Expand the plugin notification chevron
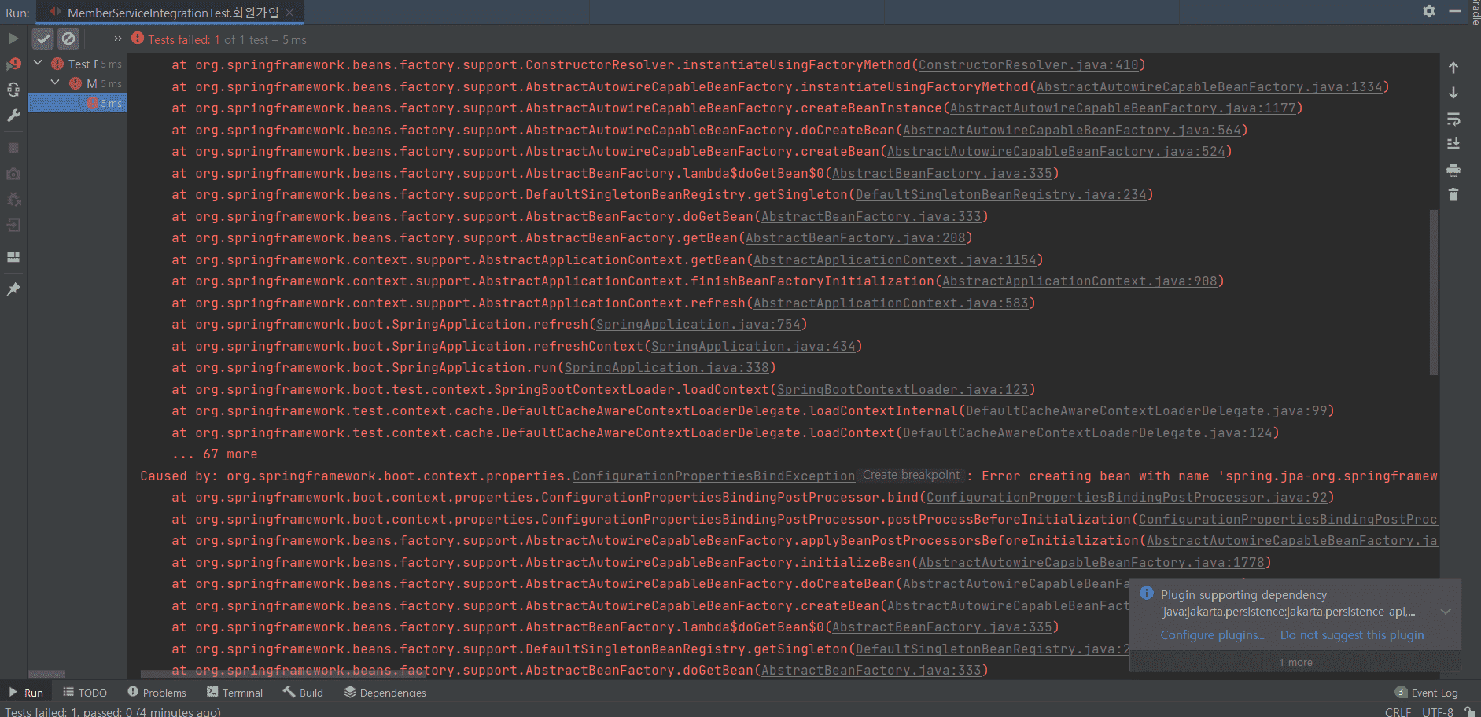This screenshot has height=717, width=1481. (x=1446, y=611)
